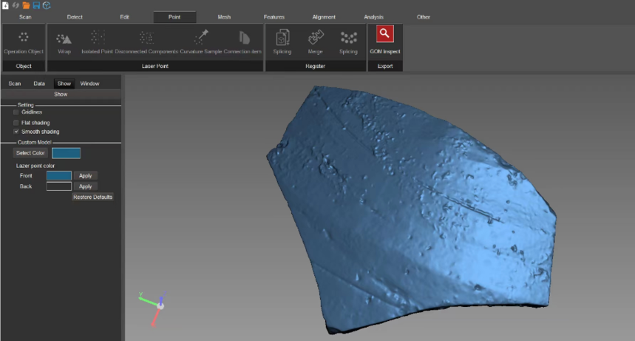Run the Merge tool in Register group
The width and height of the screenshot is (635, 341).
pos(316,42)
